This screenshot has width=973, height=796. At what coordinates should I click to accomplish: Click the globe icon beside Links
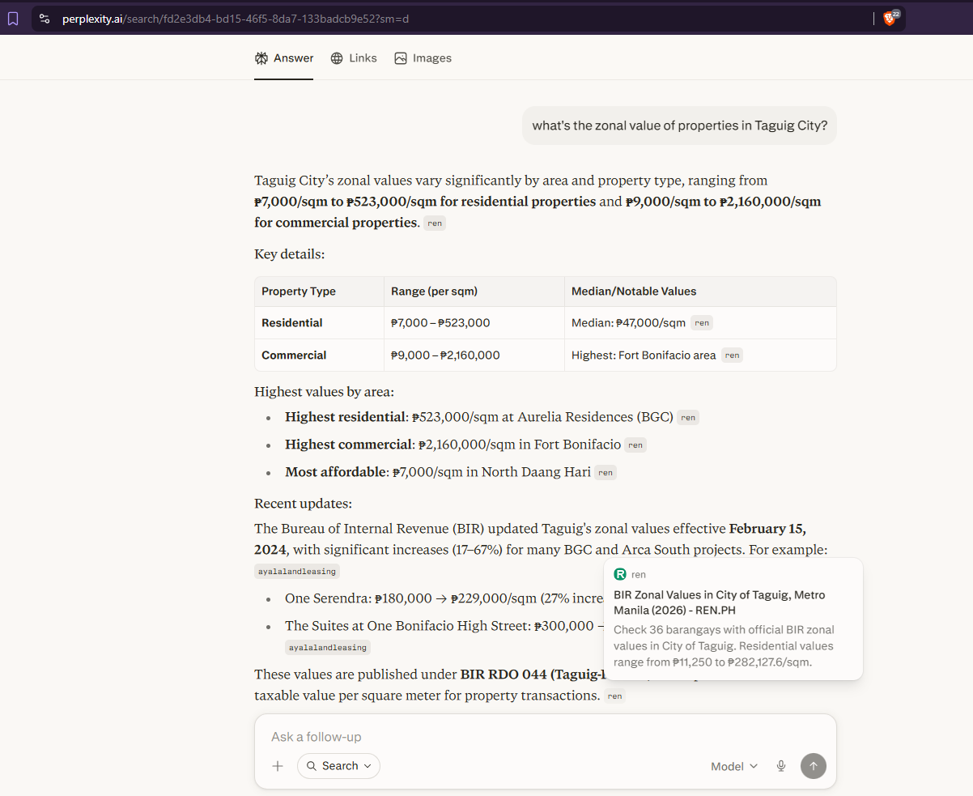tap(337, 58)
